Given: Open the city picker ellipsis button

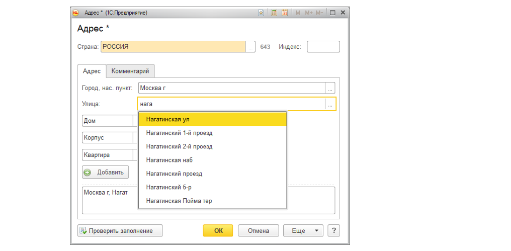Looking at the screenshot, I should (330, 88).
